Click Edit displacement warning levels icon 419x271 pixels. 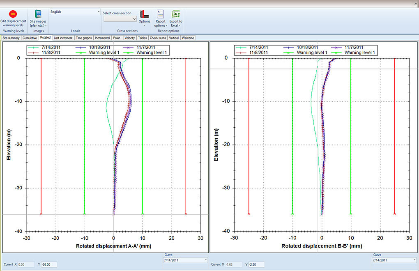coord(13,14)
